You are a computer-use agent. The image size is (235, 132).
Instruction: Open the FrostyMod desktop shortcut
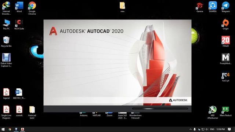pyautogui.click(x=225, y=59)
